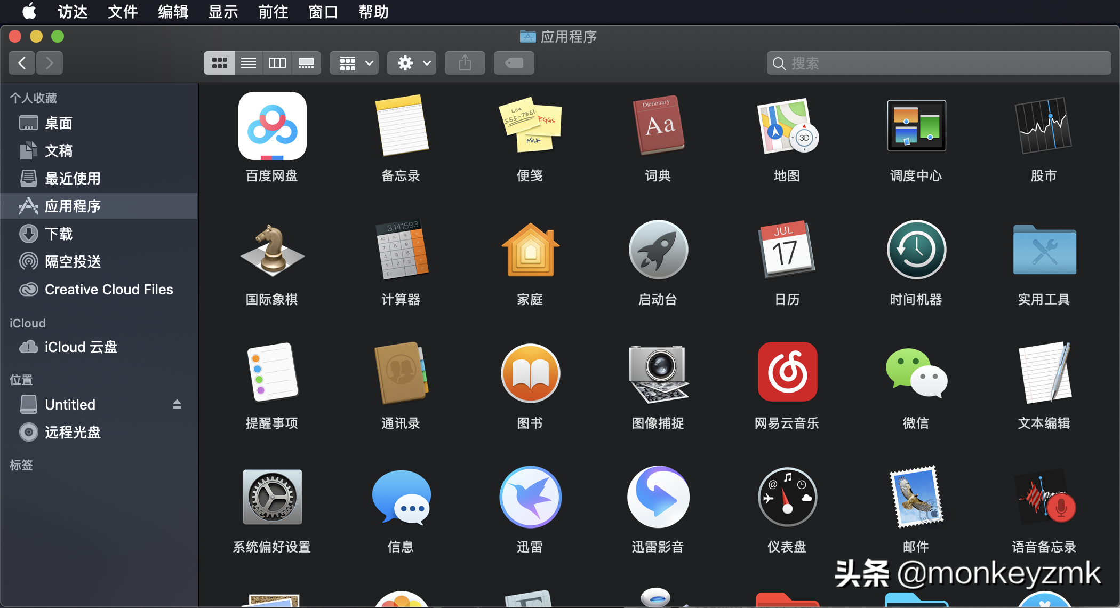Screen dimensions: 1120x608
Task: Open the 前往 Go menu
Action: coord(273,12)
